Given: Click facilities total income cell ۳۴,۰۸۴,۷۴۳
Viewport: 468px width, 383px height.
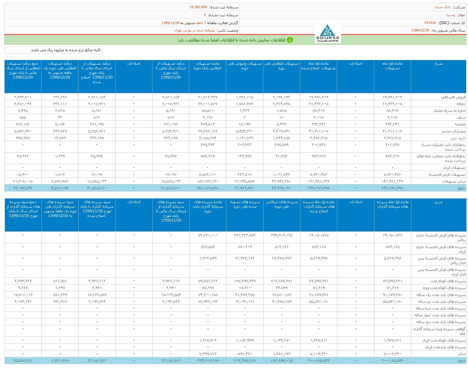Looking at the screenshot, I should point(23,188).
